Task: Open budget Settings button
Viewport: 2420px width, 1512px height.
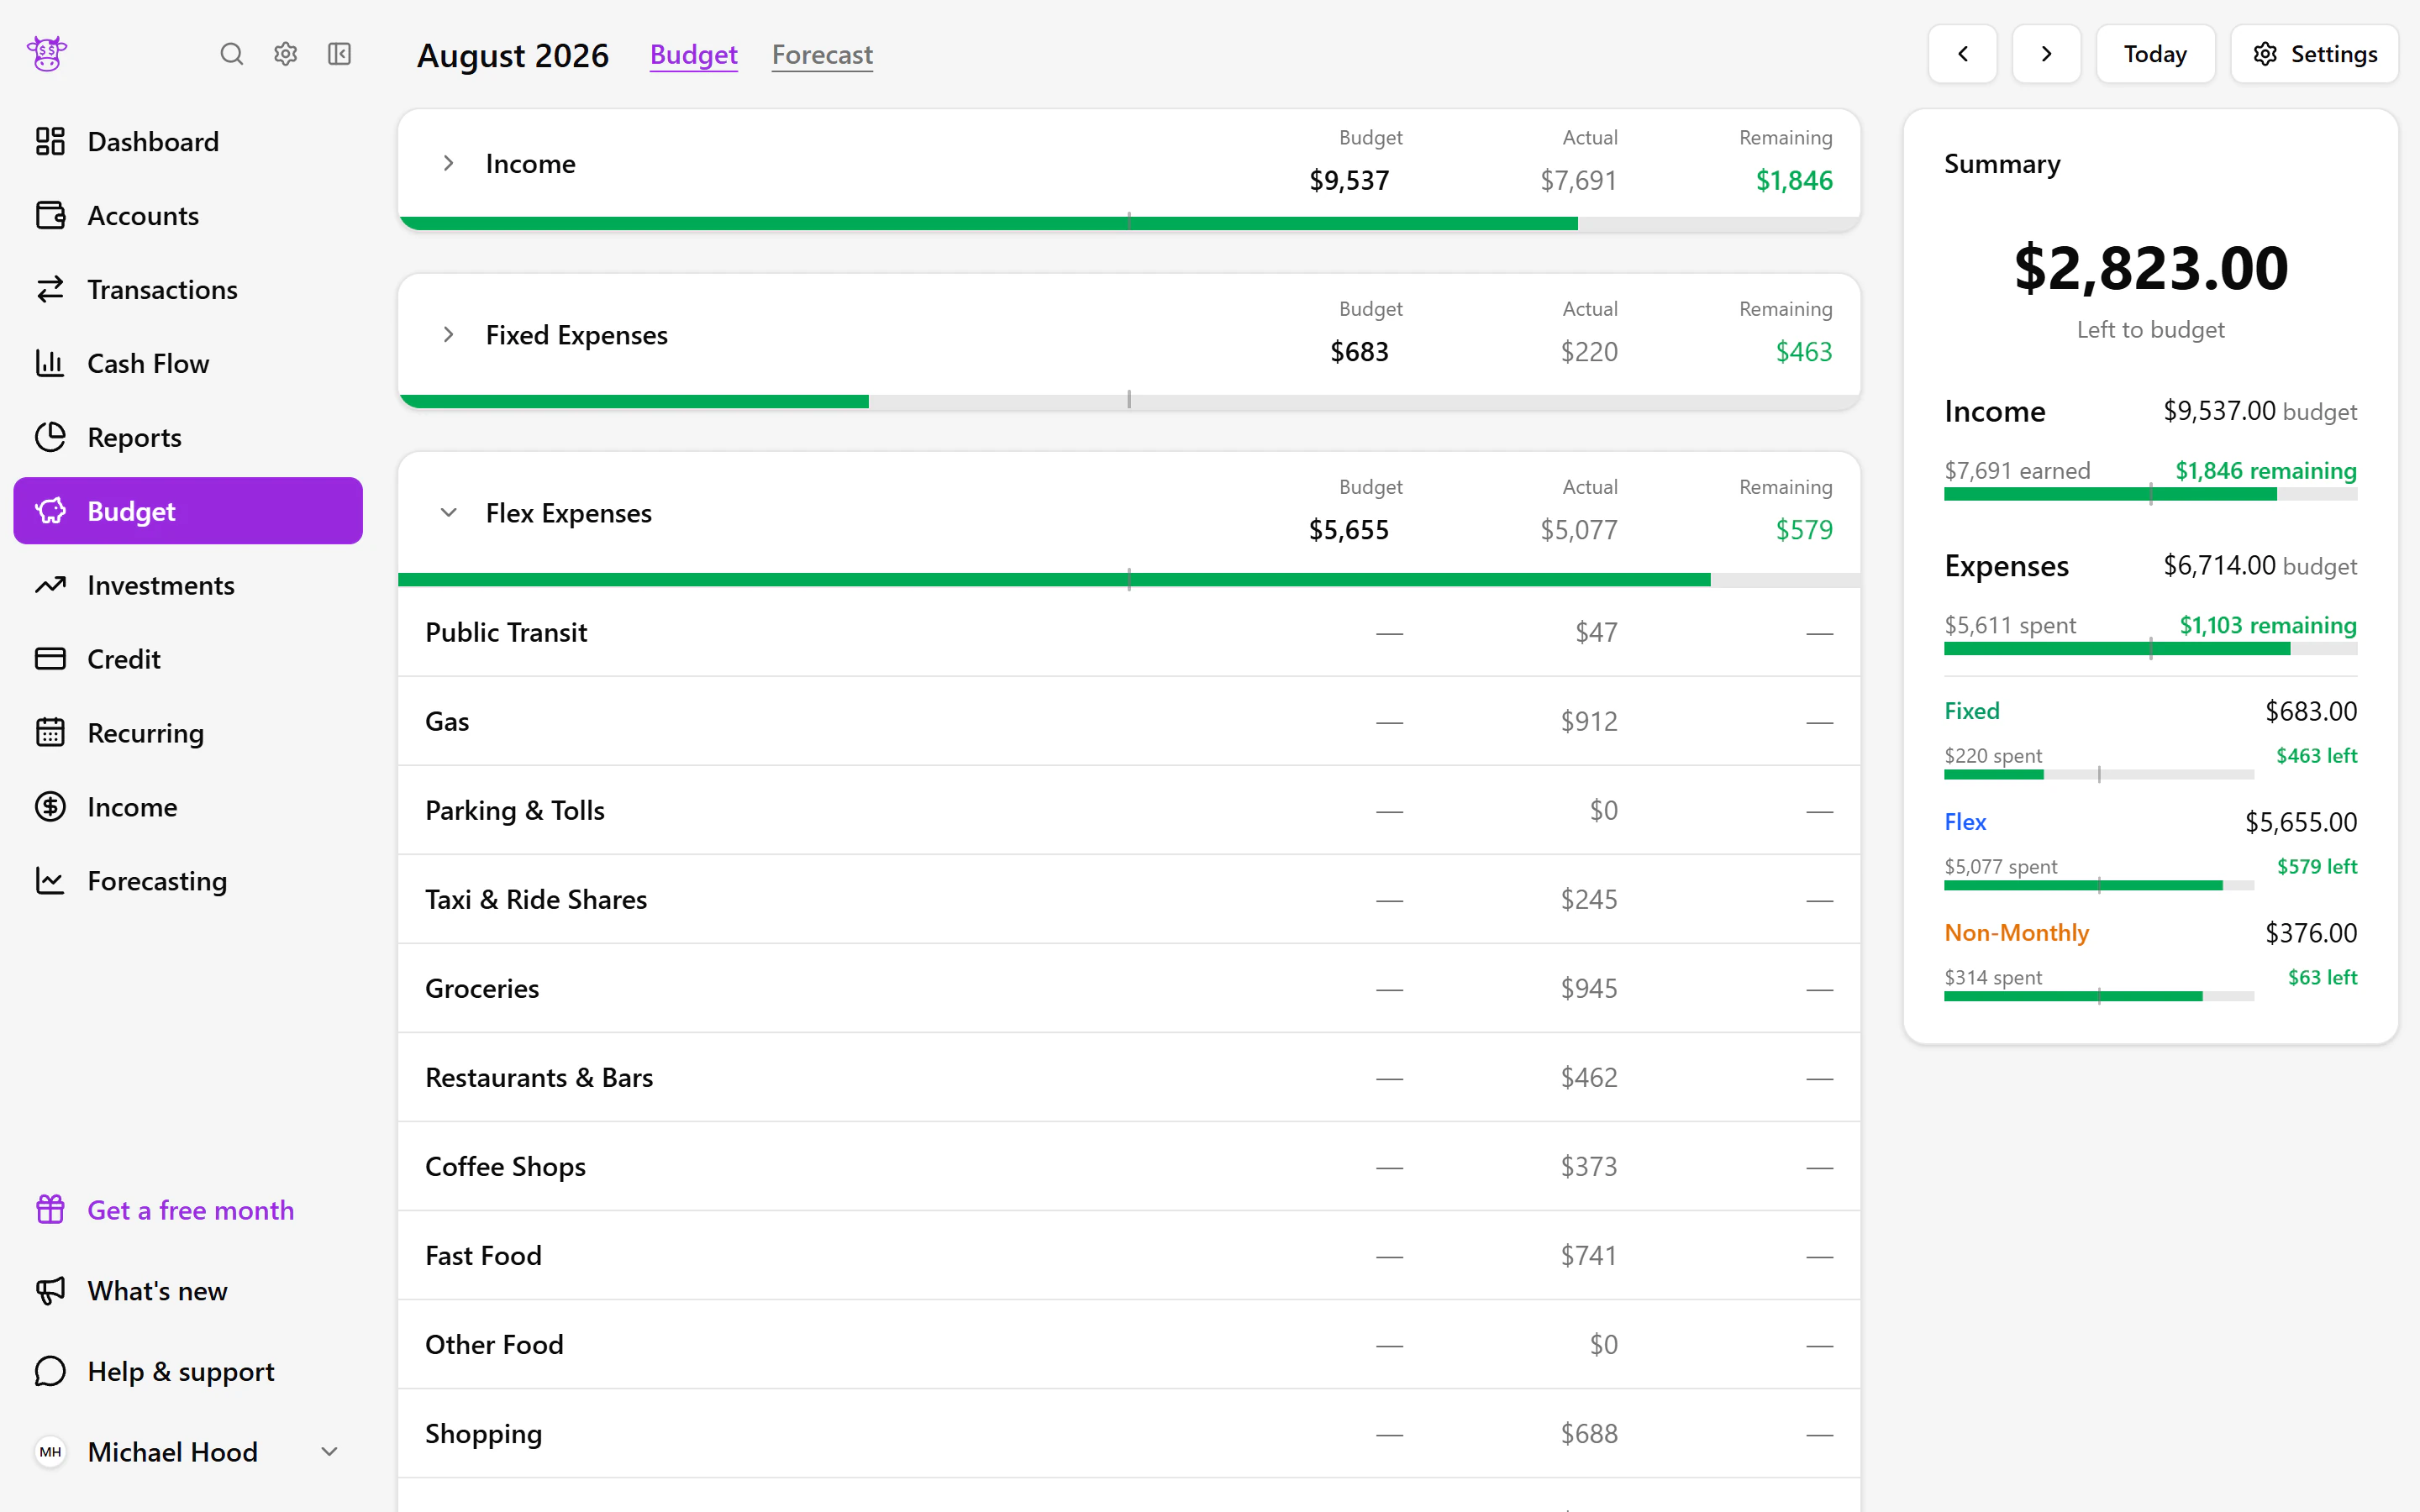Action: (x=2314, y=54)
